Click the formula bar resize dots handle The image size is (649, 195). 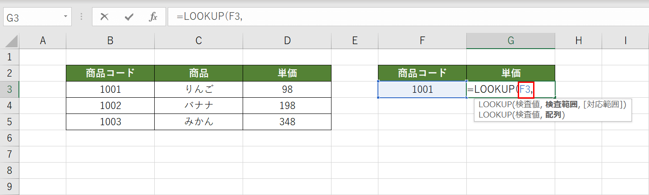tap(82, 17)
